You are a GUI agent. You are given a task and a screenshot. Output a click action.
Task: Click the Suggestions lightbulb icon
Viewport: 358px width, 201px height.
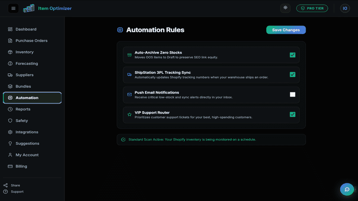10,143
